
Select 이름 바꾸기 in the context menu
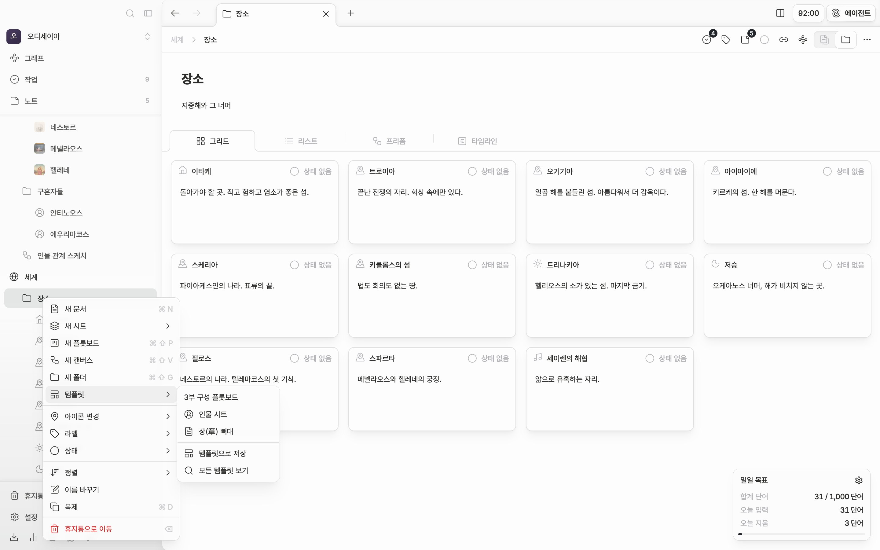coord(111,490)
